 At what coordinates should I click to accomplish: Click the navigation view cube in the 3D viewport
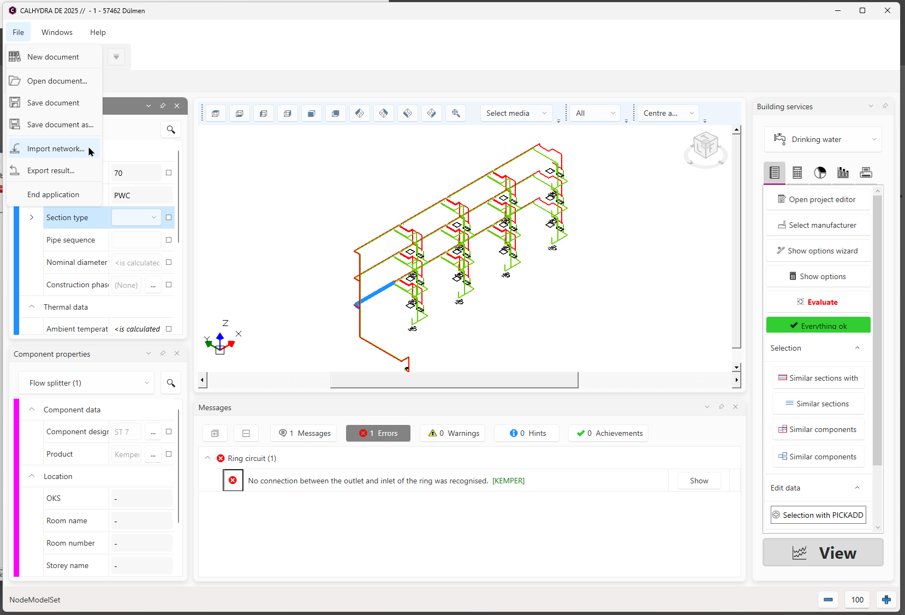click(705, 146)
